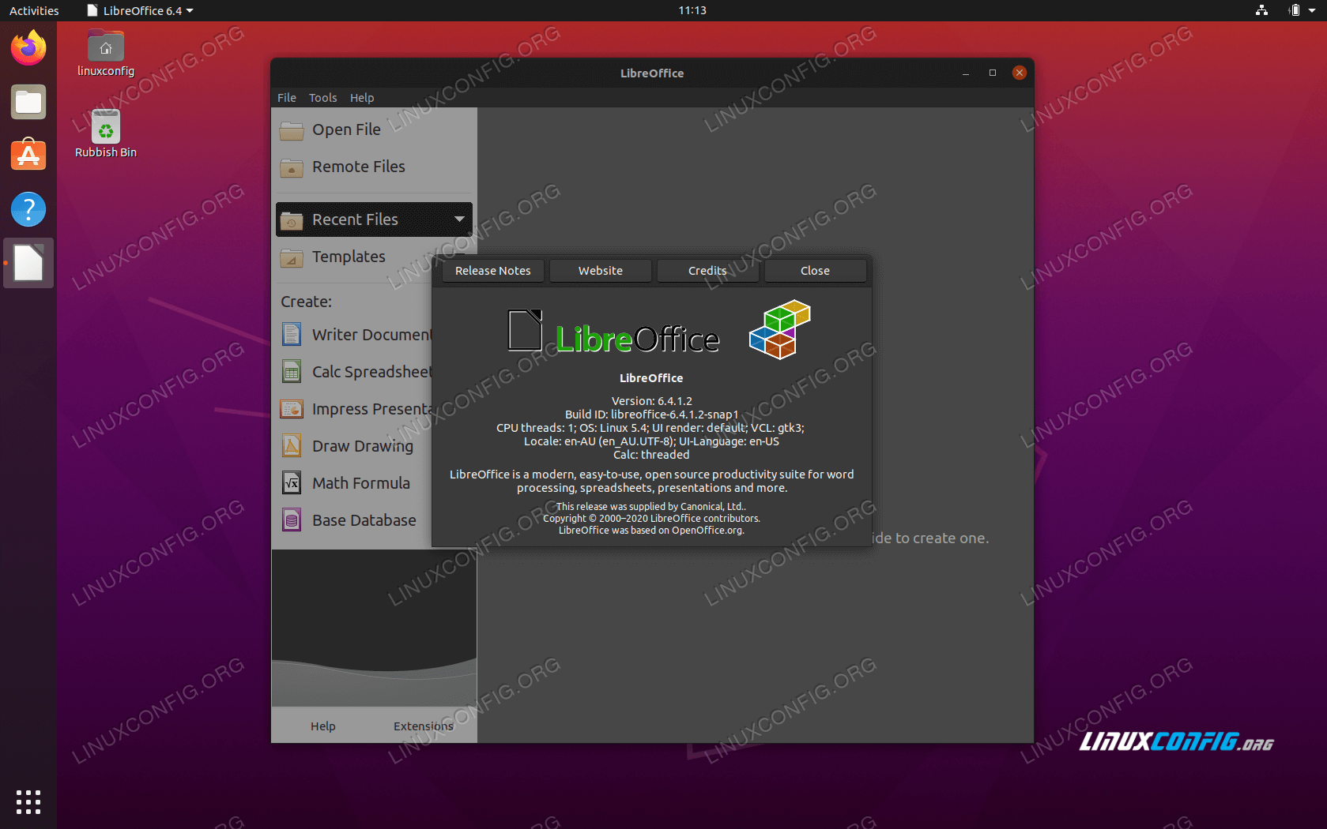Open the Help menu in the menu bar
The height and width of the screenshot is (829, 1327).
click(362, 98)
